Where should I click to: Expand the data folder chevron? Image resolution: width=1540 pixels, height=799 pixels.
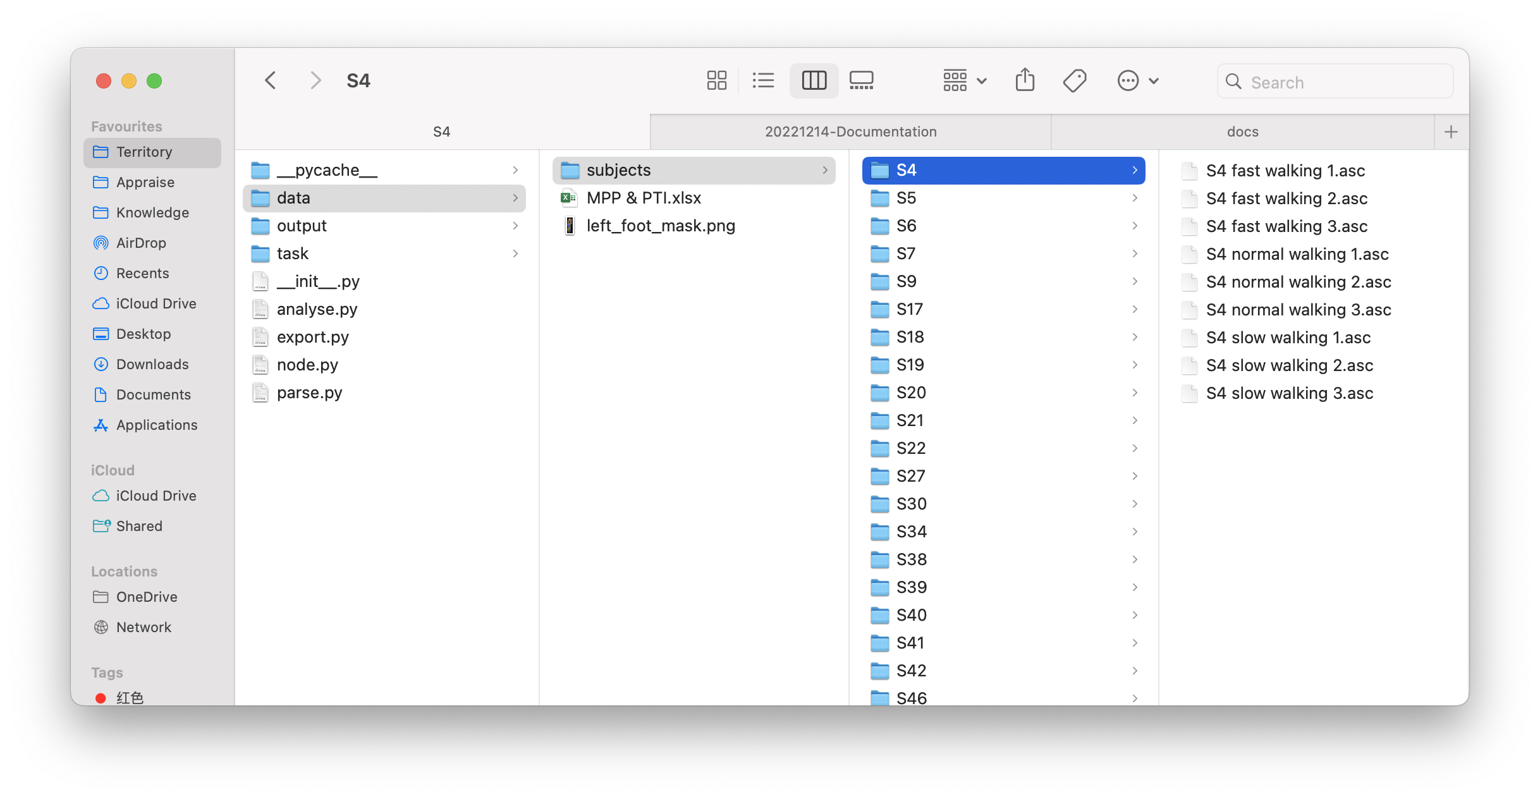(x=516, y=198)
